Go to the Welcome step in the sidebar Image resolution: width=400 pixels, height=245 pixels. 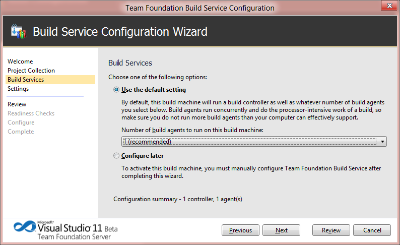coord(20,62)
